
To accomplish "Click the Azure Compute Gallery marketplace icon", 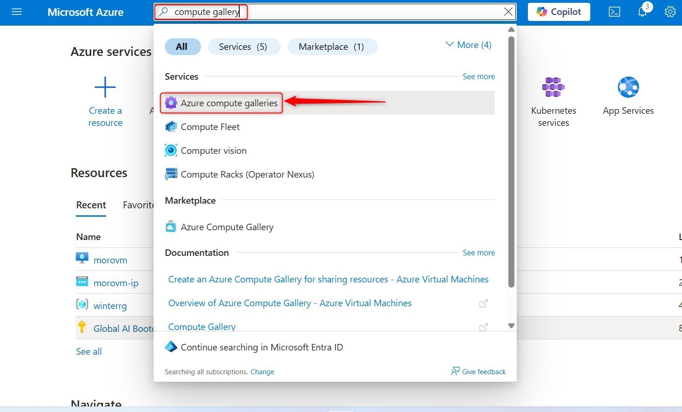I will pyautogui.click(x=171, y=227).
